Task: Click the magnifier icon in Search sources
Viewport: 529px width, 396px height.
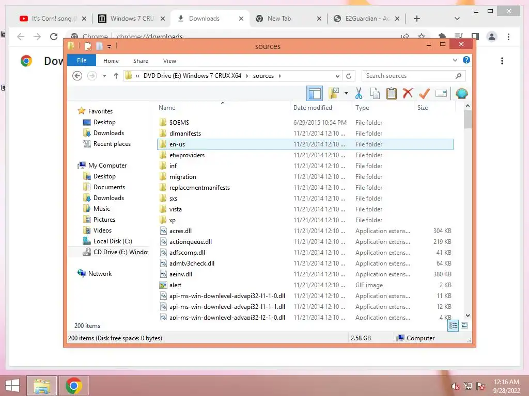Action: point(458,76)
